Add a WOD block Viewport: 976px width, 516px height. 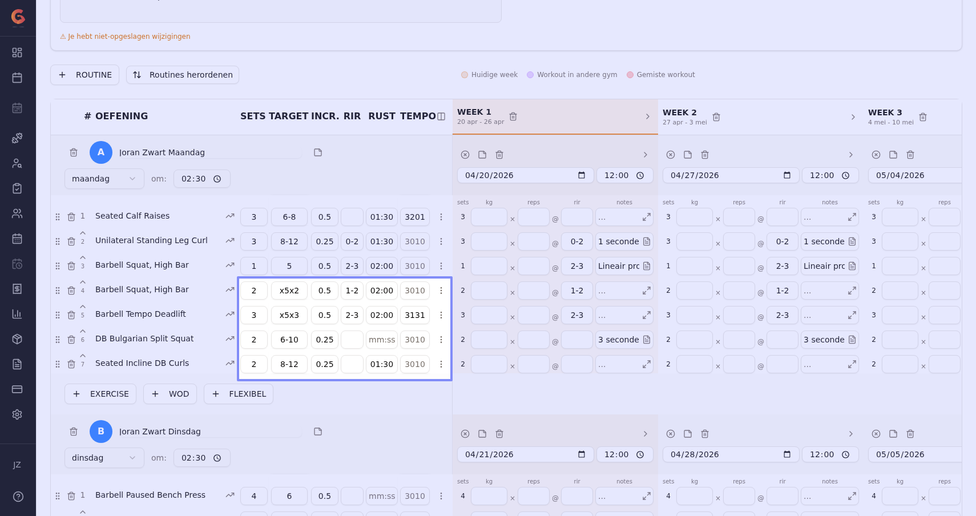pos(170,394)
